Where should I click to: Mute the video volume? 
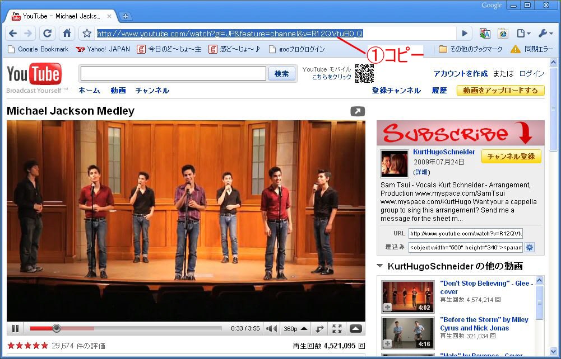point(271,329)
